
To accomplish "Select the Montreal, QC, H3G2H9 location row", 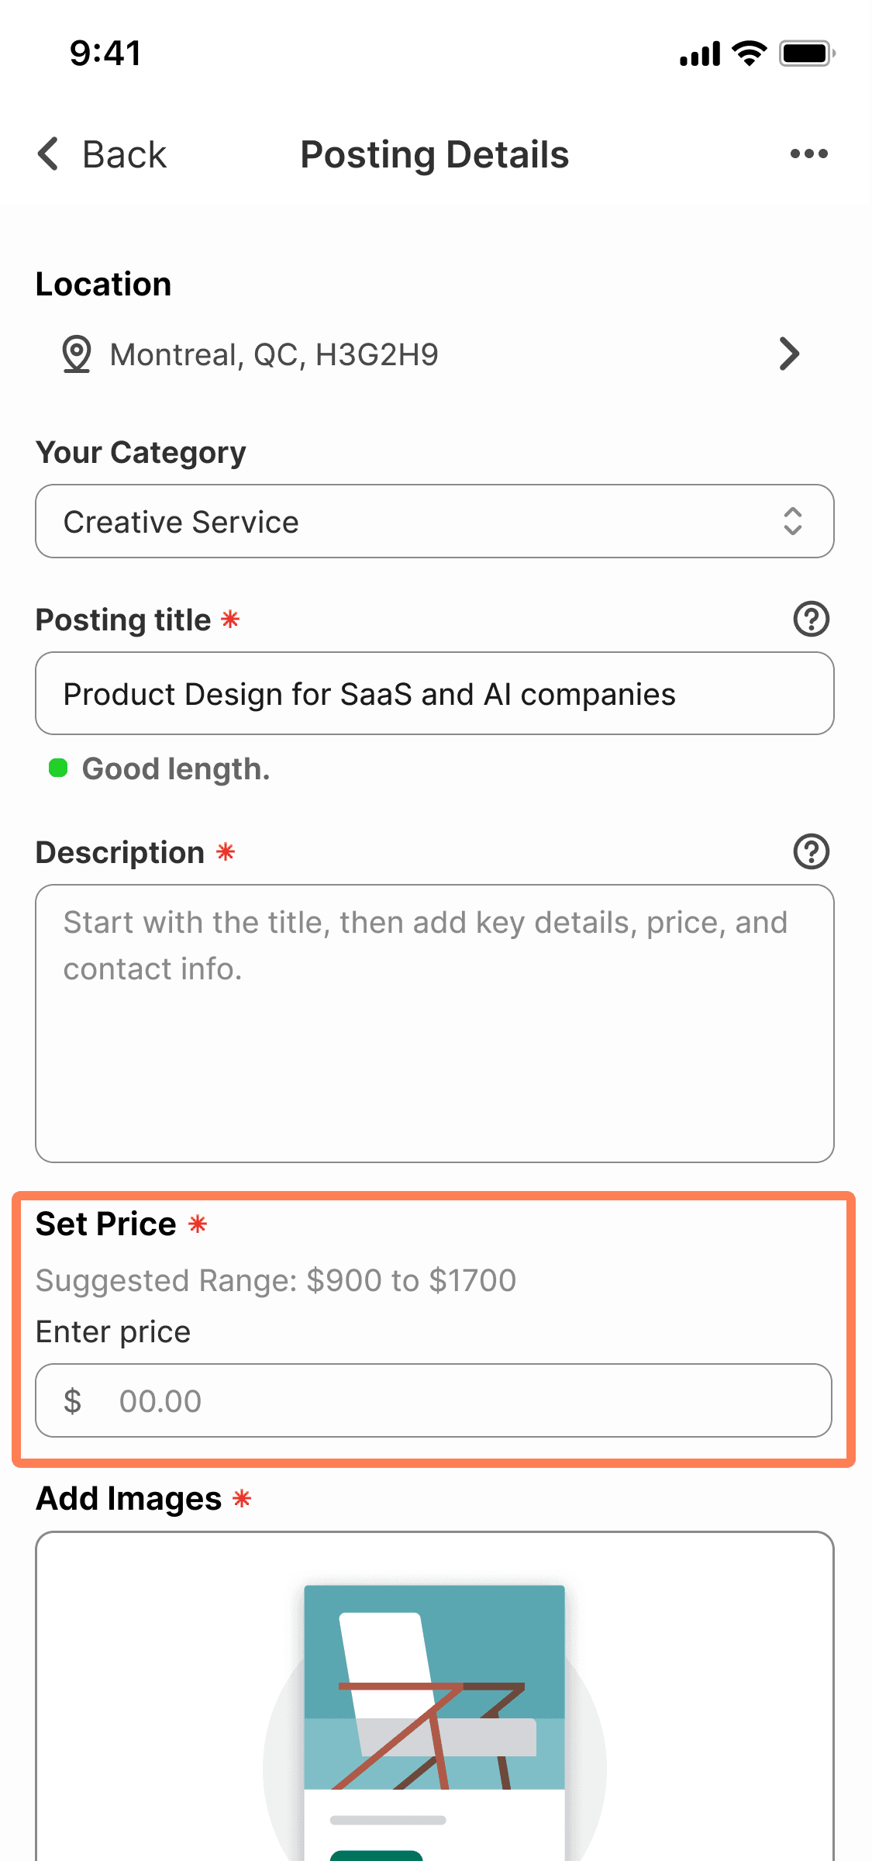I will [x=274, y=354].
